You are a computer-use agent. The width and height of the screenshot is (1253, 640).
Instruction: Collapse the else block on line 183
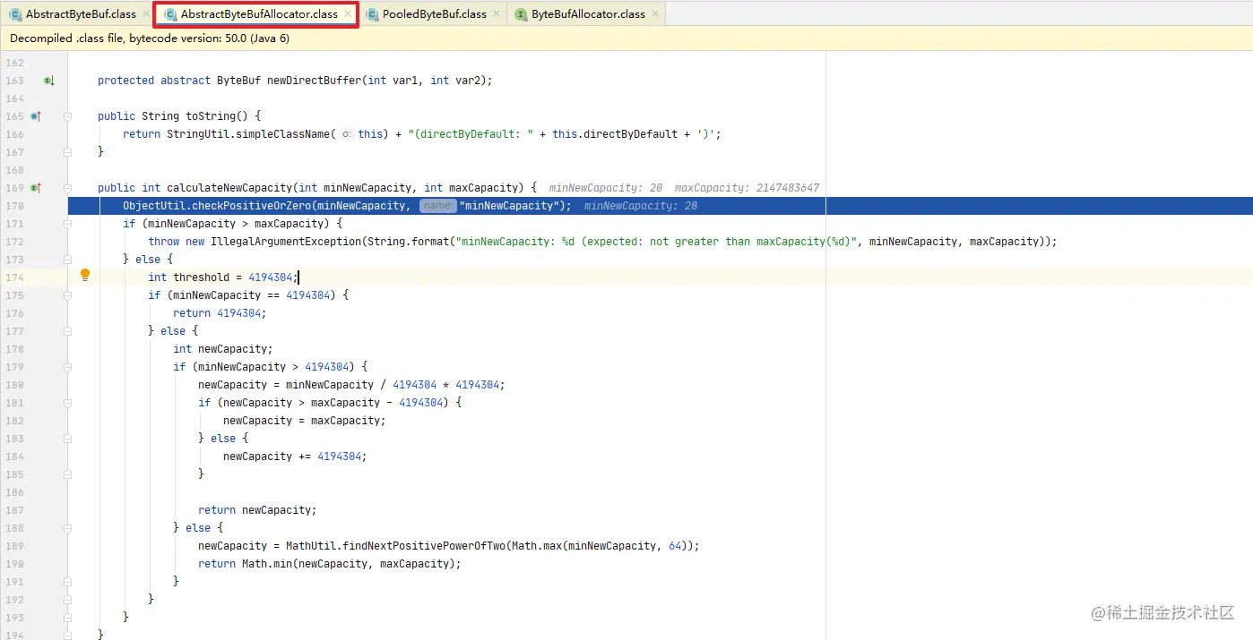tap(68, 439)
